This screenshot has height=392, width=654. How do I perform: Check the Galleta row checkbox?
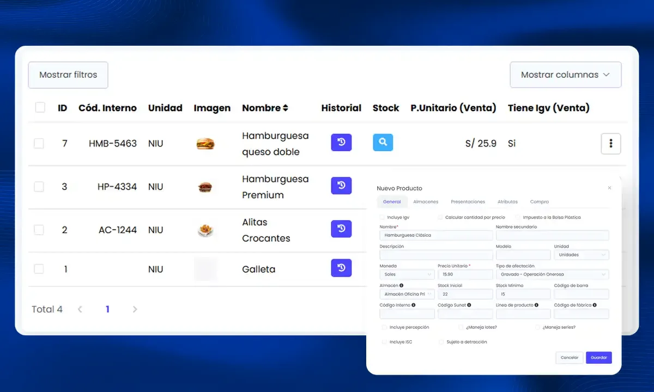click(x=39, y=269)
